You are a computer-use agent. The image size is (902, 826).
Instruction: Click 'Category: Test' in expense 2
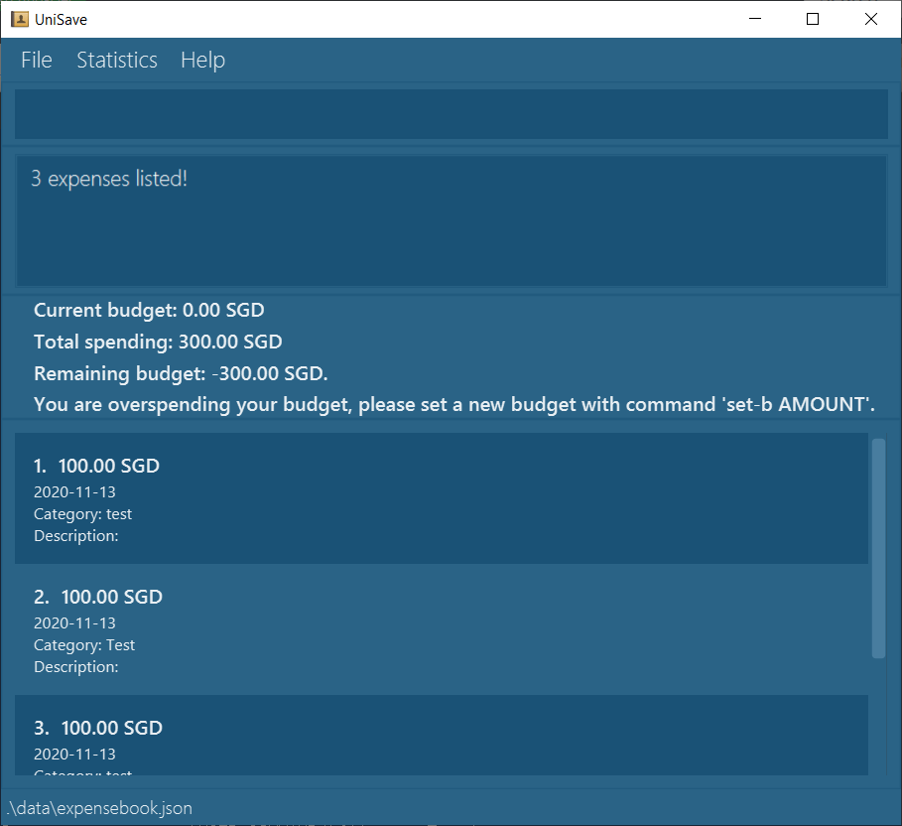[x=84, y=645]
